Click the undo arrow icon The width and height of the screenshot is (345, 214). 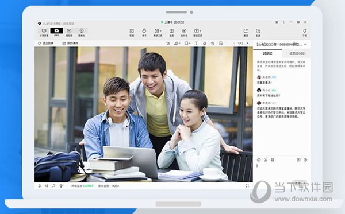coord(213,44)
